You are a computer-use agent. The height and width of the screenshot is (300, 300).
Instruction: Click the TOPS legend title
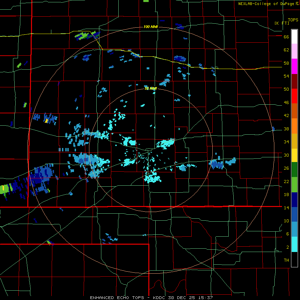click(293, 20)
